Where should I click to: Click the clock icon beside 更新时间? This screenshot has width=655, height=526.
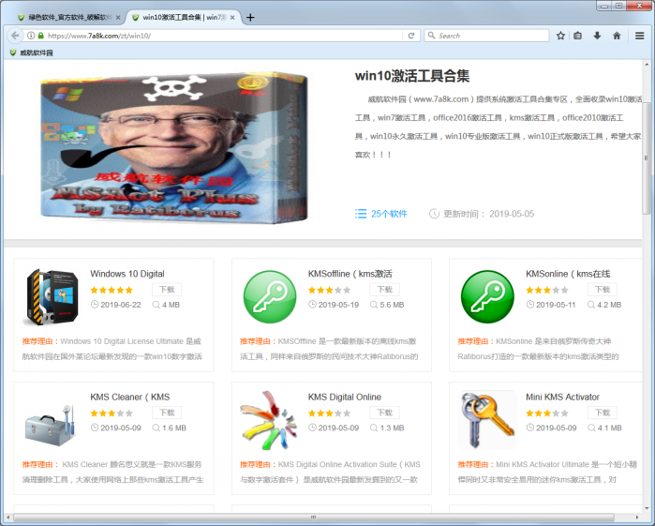[x=434, y=214]
